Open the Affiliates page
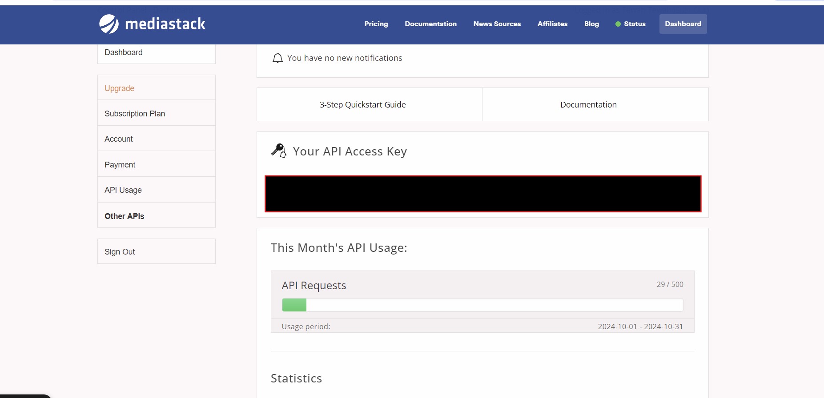This screenshot has width=824, height=398. pos(552,24)
